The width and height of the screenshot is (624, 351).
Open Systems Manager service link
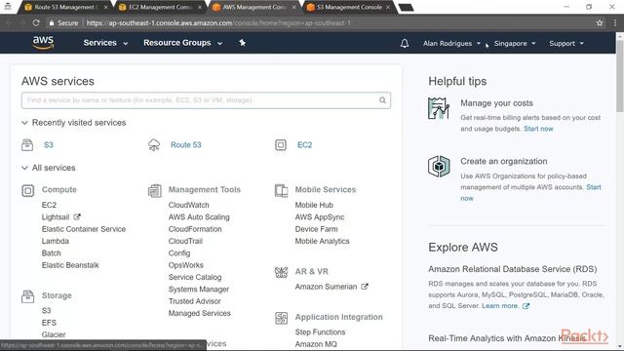[x=199, y=290]
